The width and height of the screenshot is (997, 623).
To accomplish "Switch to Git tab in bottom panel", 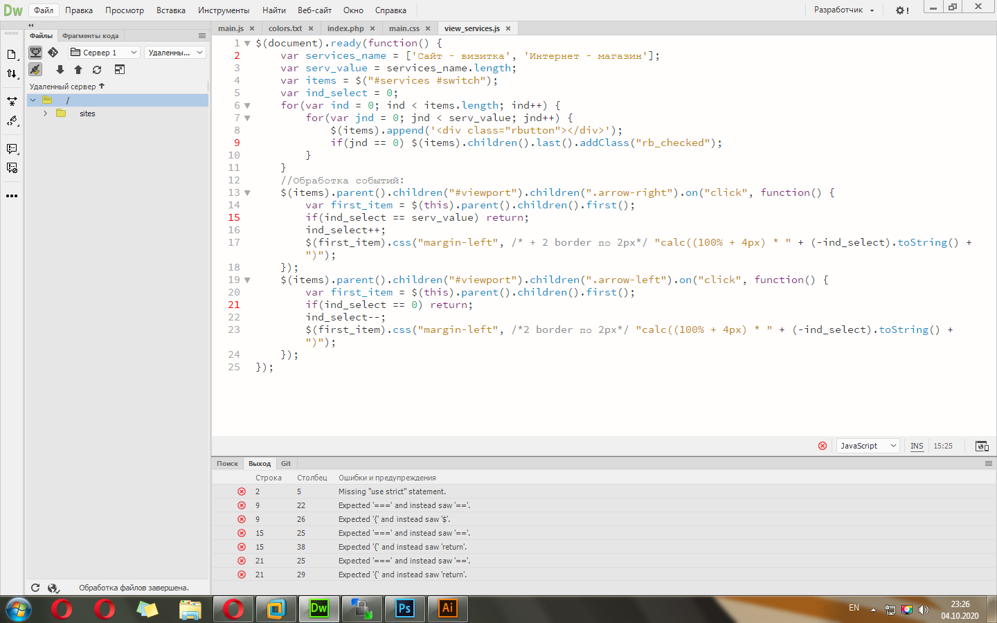I will point(286,464).
